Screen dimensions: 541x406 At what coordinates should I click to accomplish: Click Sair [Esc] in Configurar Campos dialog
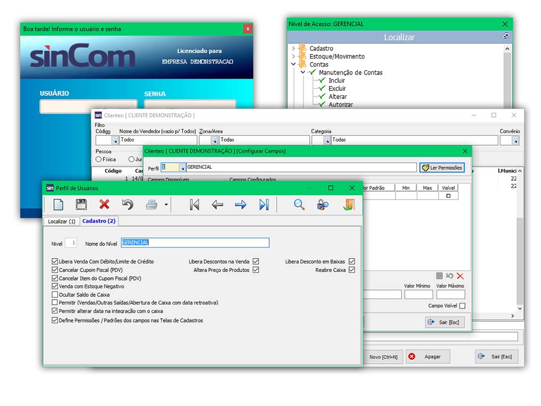tap(445, 322)
